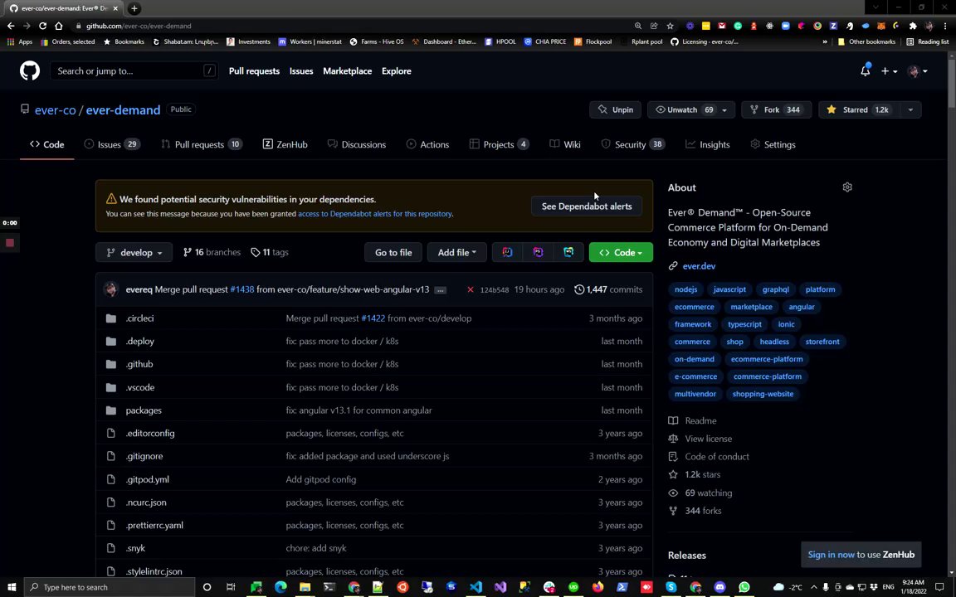The height and width of the screenshot is (597, 956).
Task: Click the failed status X icon on commit
Action: 470,289
